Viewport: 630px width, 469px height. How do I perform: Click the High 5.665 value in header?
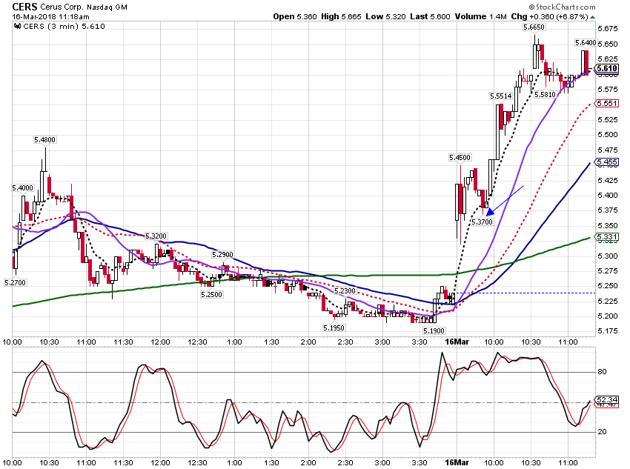(341, 16)
